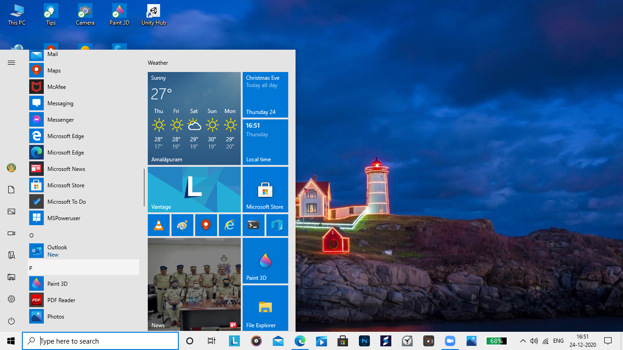Image resolution: width=623 pixels, height=350 pixels.
Task: Open the Weather forecast tile for Amalapuram
Action: click(x=194, y=118)
